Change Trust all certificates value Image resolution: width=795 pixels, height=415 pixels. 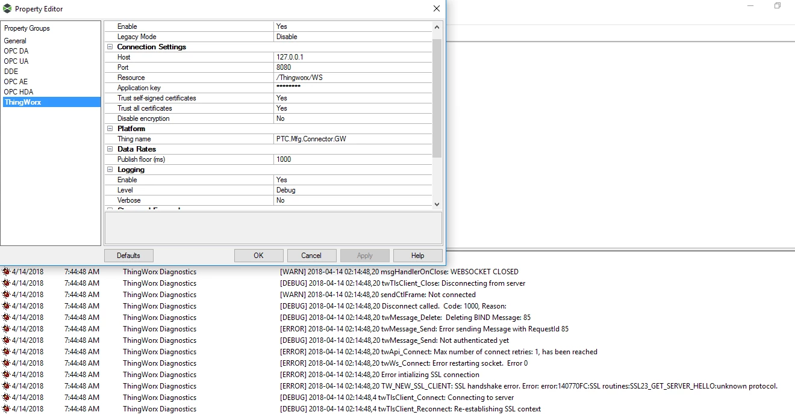[353, 108]
